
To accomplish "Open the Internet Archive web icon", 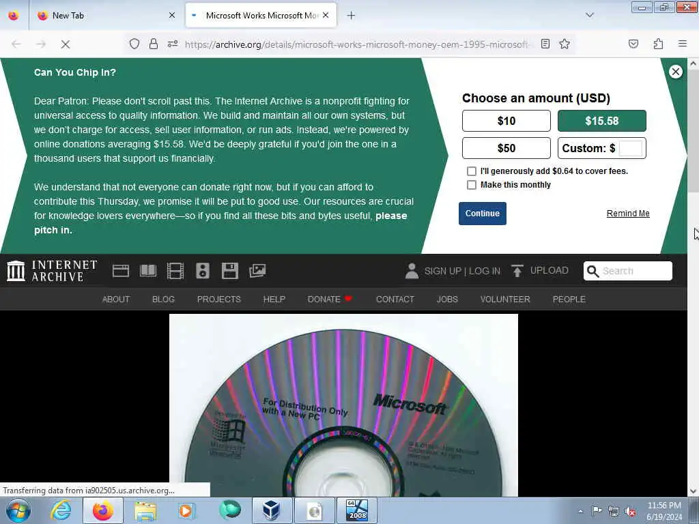I will point(120,271).
